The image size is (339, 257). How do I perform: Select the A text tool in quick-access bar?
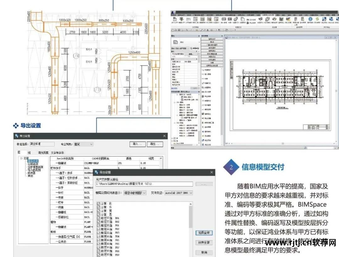click(x=207, y=30)
